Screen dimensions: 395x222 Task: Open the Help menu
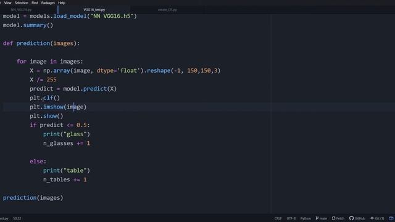click(x=62, y=2)
